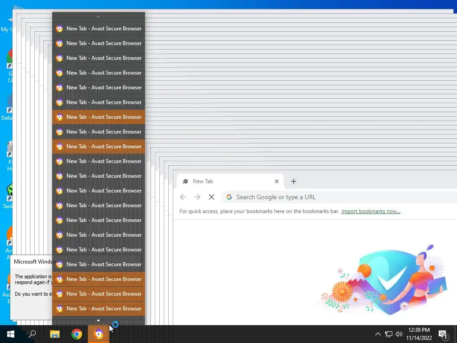The width and height of the screenshot is (457, 343).
Task: Close the New Tab browser tab
Action: [x=277, y=181]
